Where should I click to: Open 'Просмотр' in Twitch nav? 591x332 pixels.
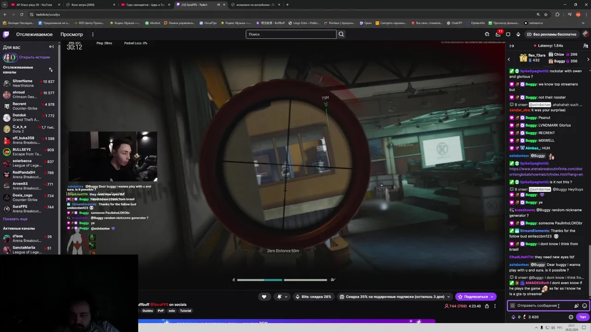72,34
